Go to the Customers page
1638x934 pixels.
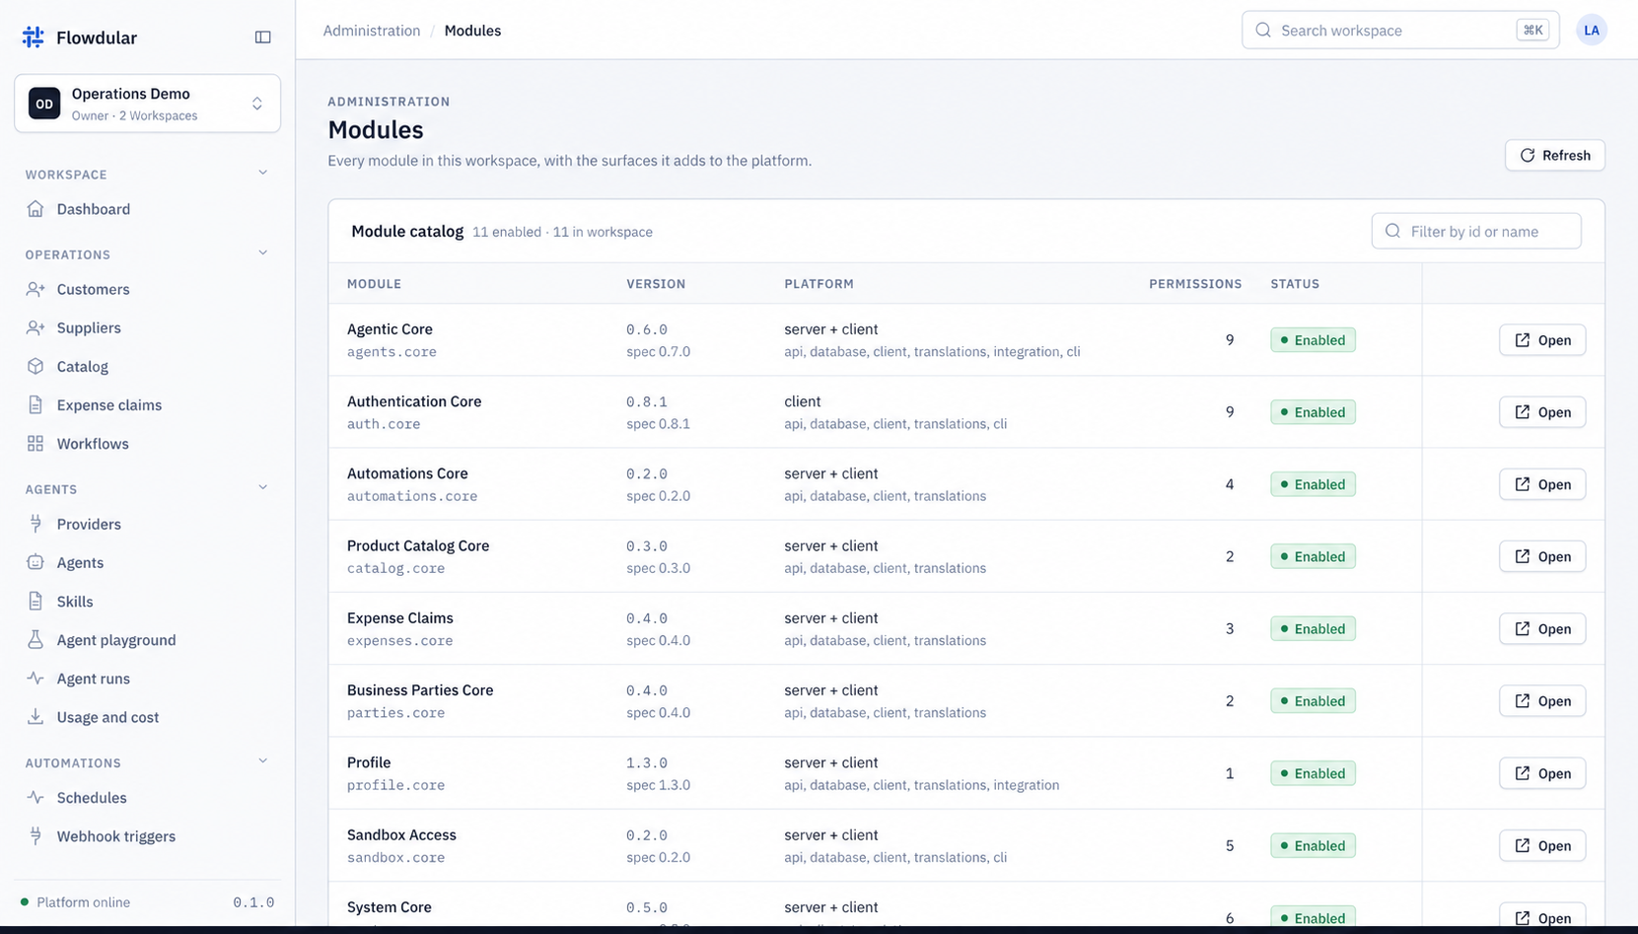click(147, 289)
